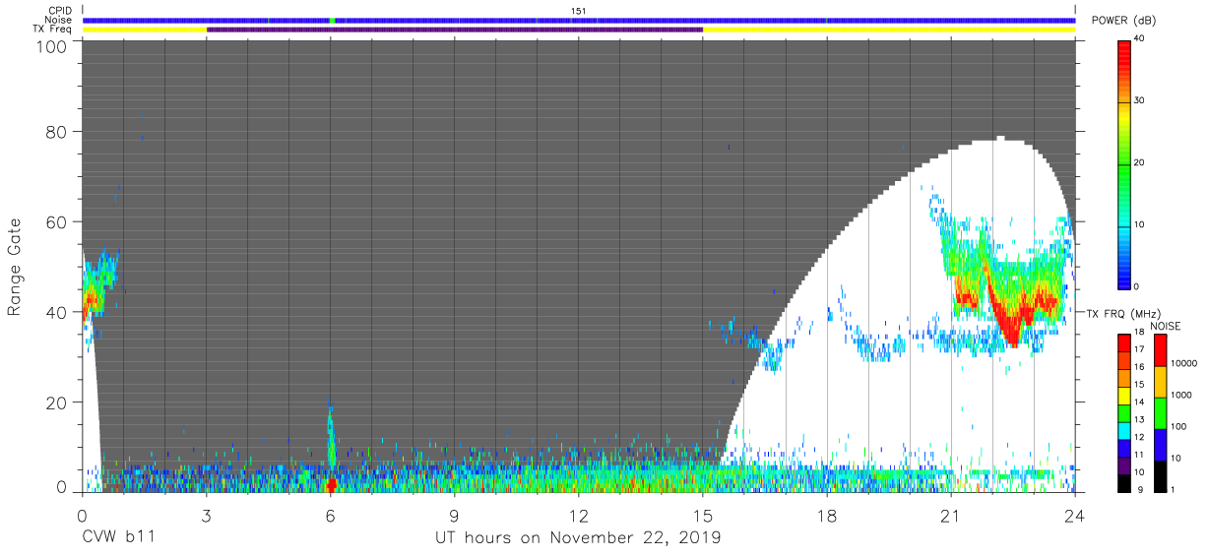Screen dimensions: 1209x558
Task: Click the red 17-18 MHz frequency swatch
Action: (1124, 343)
